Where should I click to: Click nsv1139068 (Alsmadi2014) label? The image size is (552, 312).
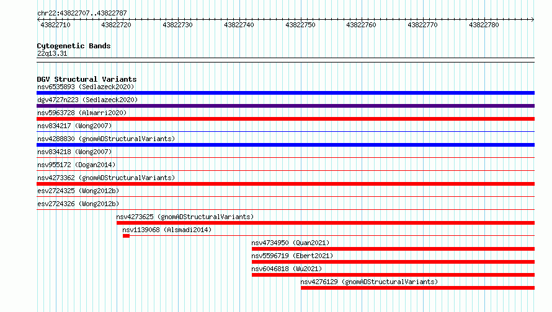click(167, 230)
